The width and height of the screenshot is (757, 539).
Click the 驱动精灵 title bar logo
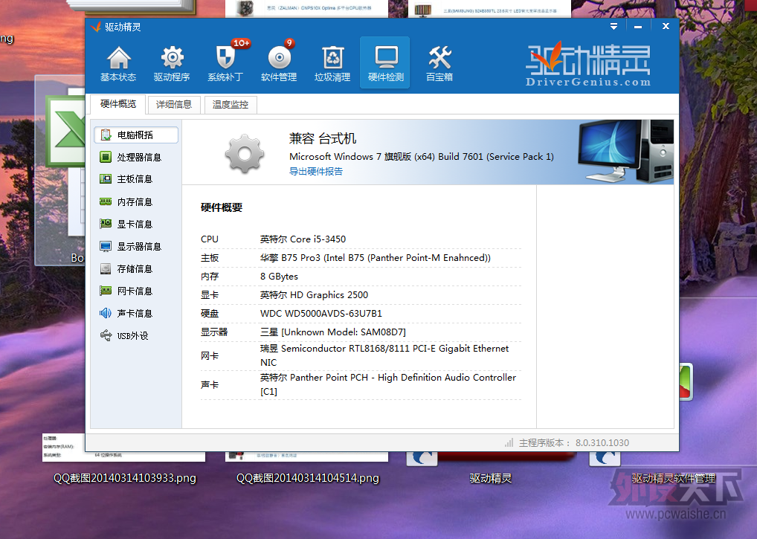click(96, 27)
